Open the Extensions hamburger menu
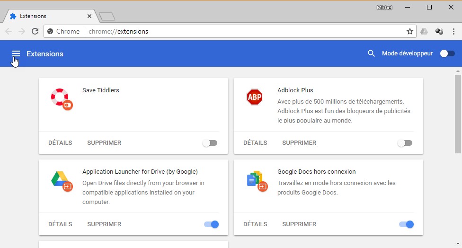Screen dimensions: 462x248 pos(16,54)
